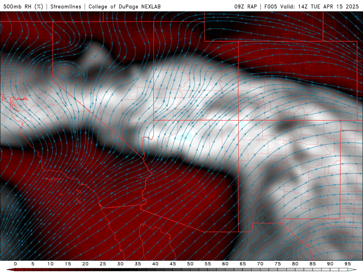The width and height of the screenshot is (363, 272).
Task: Select the '95' colorbar scale label
Action: click(x=348, y=264)
